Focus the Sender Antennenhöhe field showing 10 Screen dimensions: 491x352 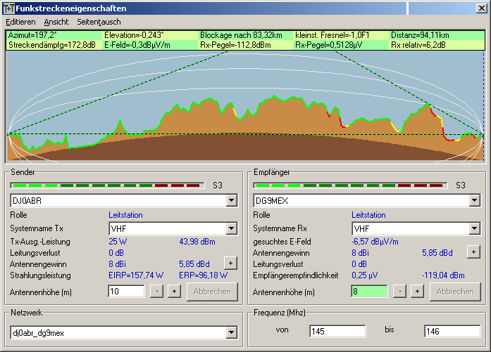click(x=126, y=292)
